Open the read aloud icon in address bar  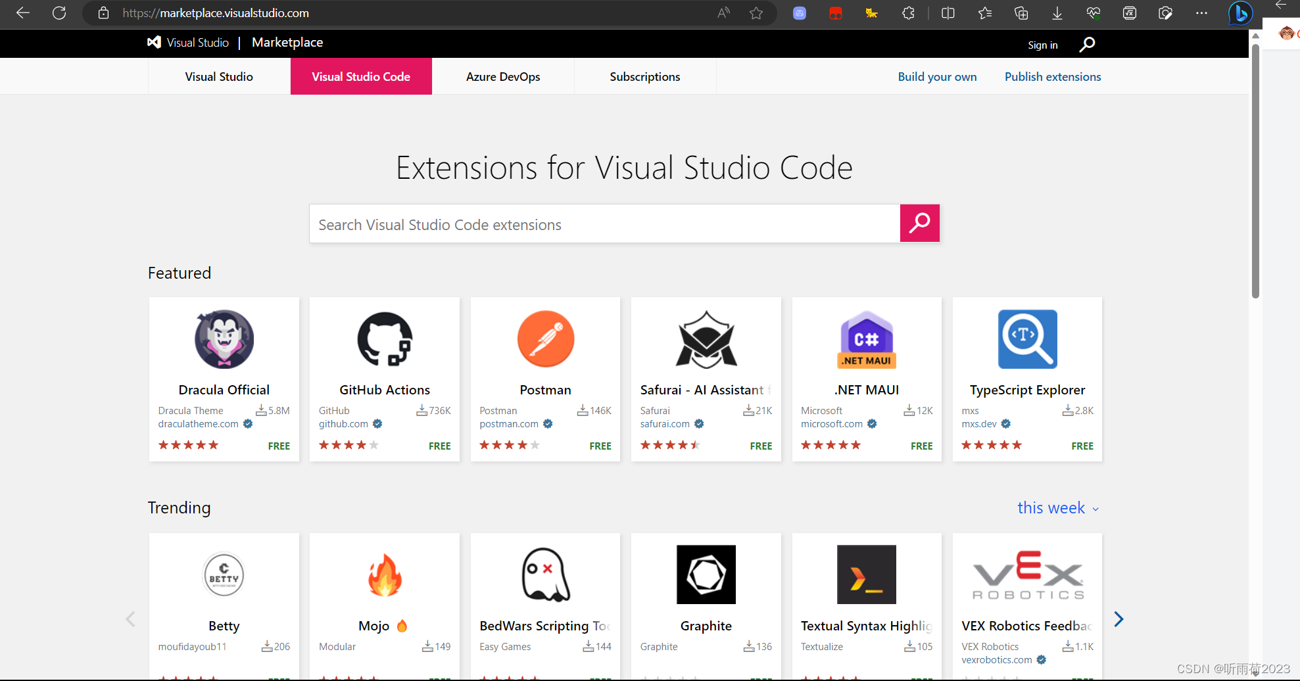coord(723,13)
